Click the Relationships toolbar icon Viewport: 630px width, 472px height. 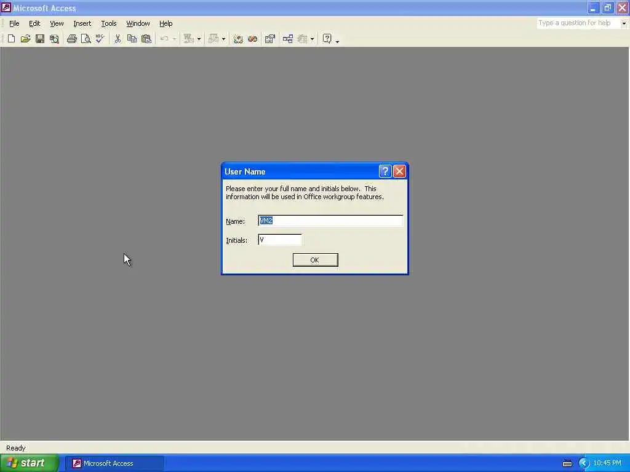[x=288, y=39]
